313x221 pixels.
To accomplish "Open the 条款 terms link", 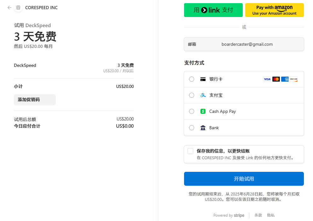I will tap(258, 215).
